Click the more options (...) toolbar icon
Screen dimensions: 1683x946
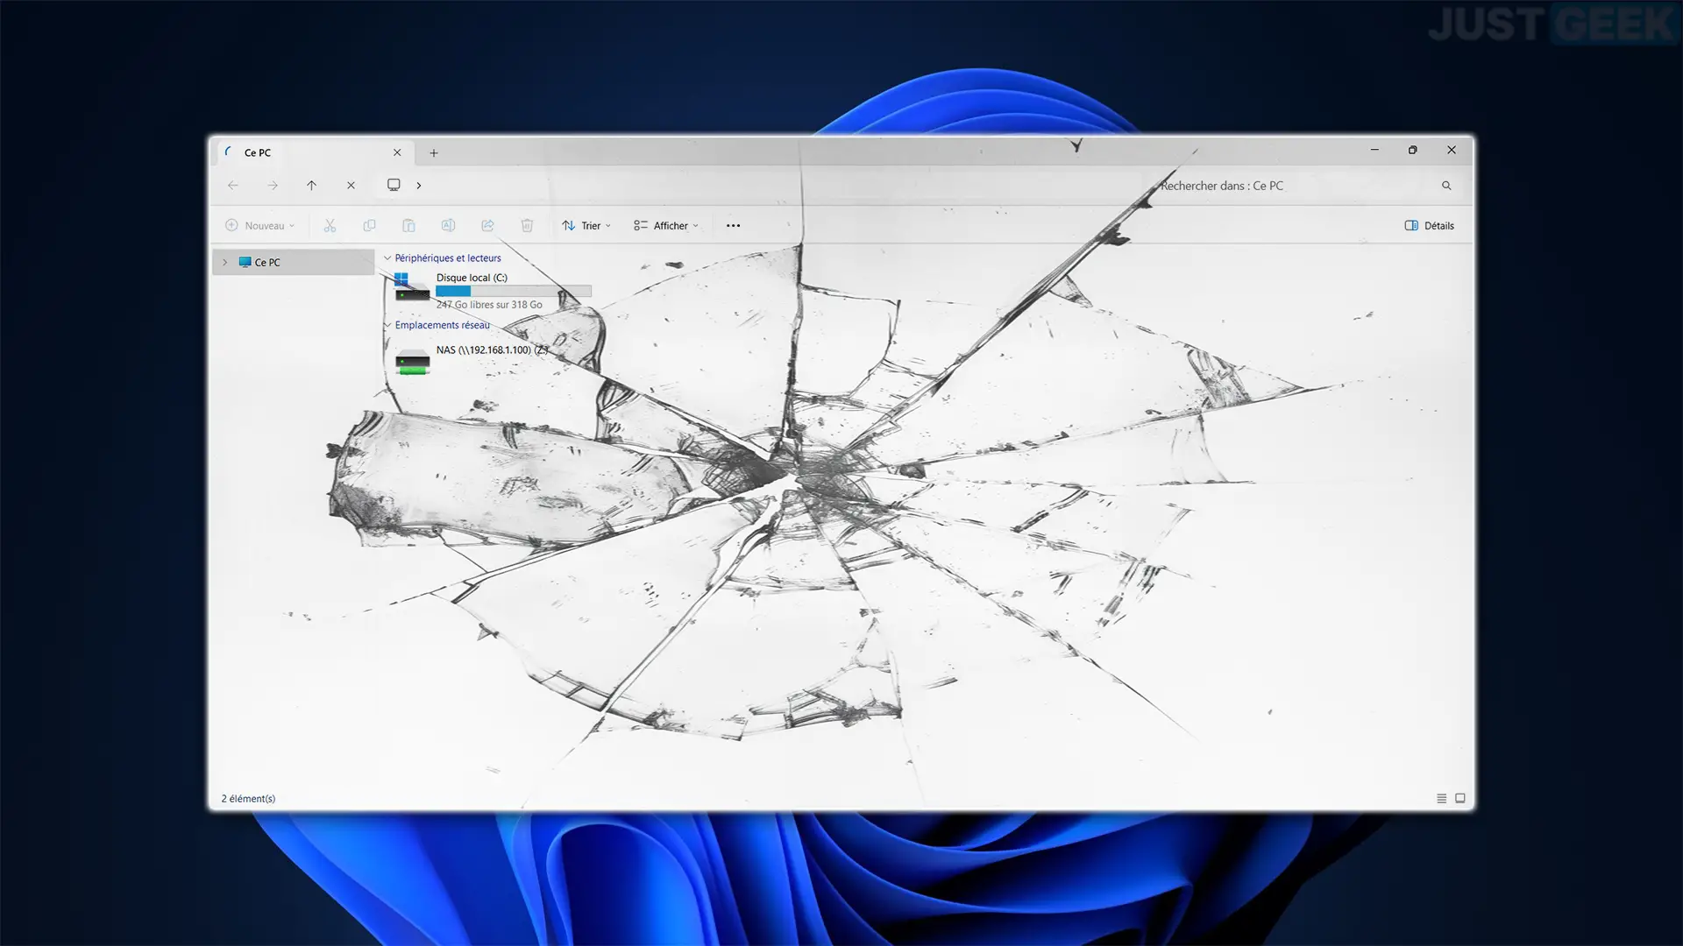point(733,225)
